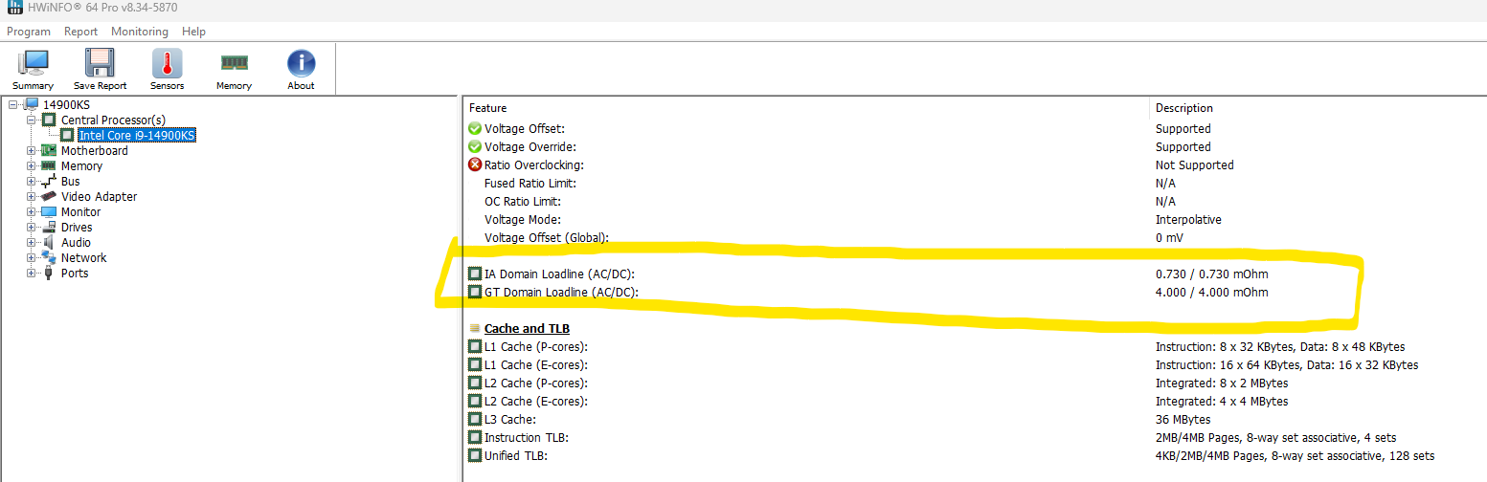Select the Fused Ratio Limit row
This screenshot has height=482, width=1487.
click(x=976, y=183)
